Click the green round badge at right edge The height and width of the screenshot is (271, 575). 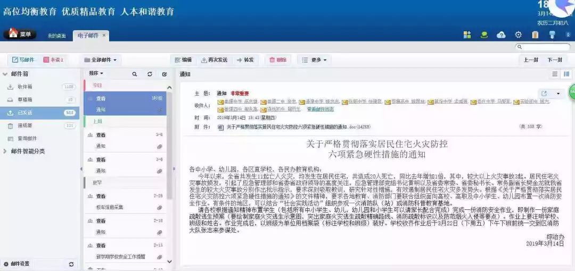coord(572,91)
